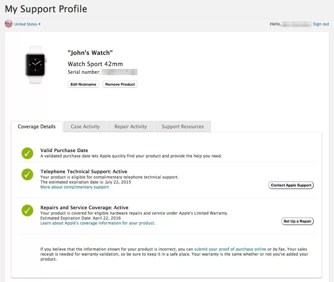Click the Sign out link

coord(321,24)
